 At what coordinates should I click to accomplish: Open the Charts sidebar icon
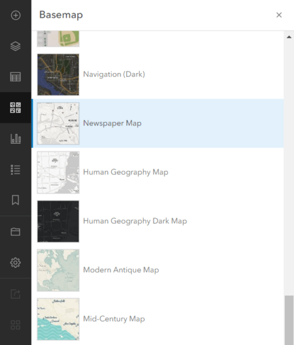click(x=16, y=139)
